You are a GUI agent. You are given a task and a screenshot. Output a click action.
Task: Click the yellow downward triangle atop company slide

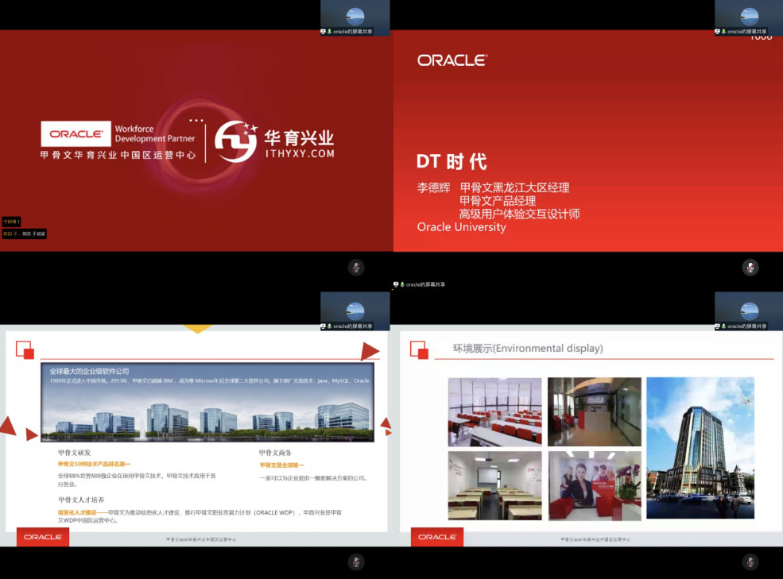tap(197, 328)
